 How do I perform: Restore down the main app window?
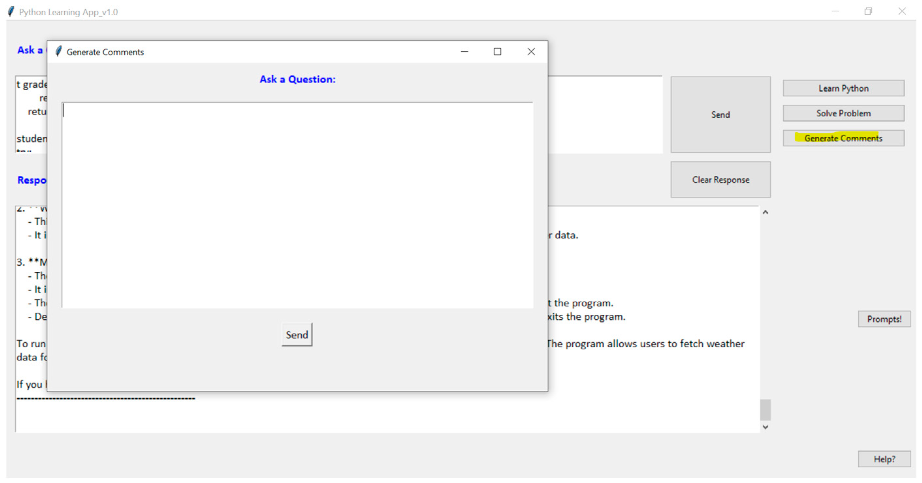coord(868,11)
